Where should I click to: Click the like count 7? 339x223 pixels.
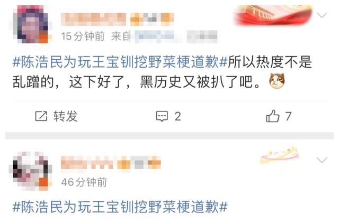click(288, 116)
